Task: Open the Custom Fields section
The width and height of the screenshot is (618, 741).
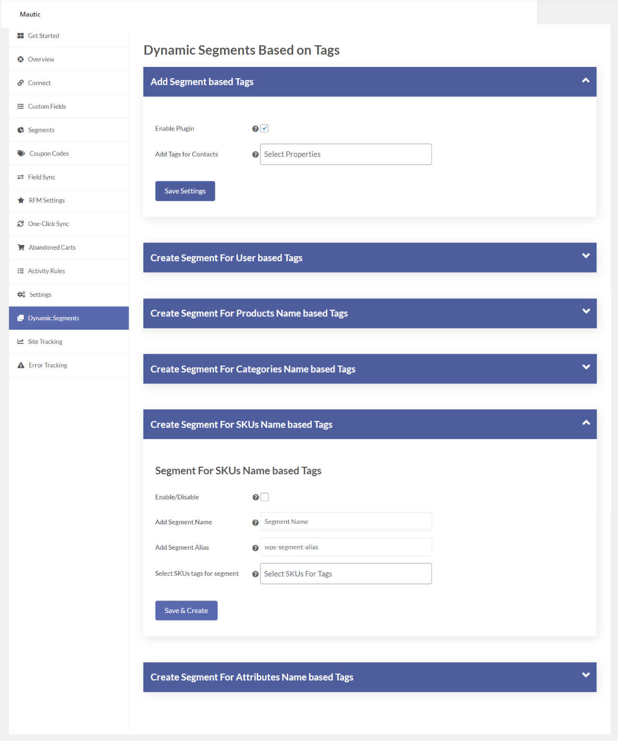Action: pos(69,106)
